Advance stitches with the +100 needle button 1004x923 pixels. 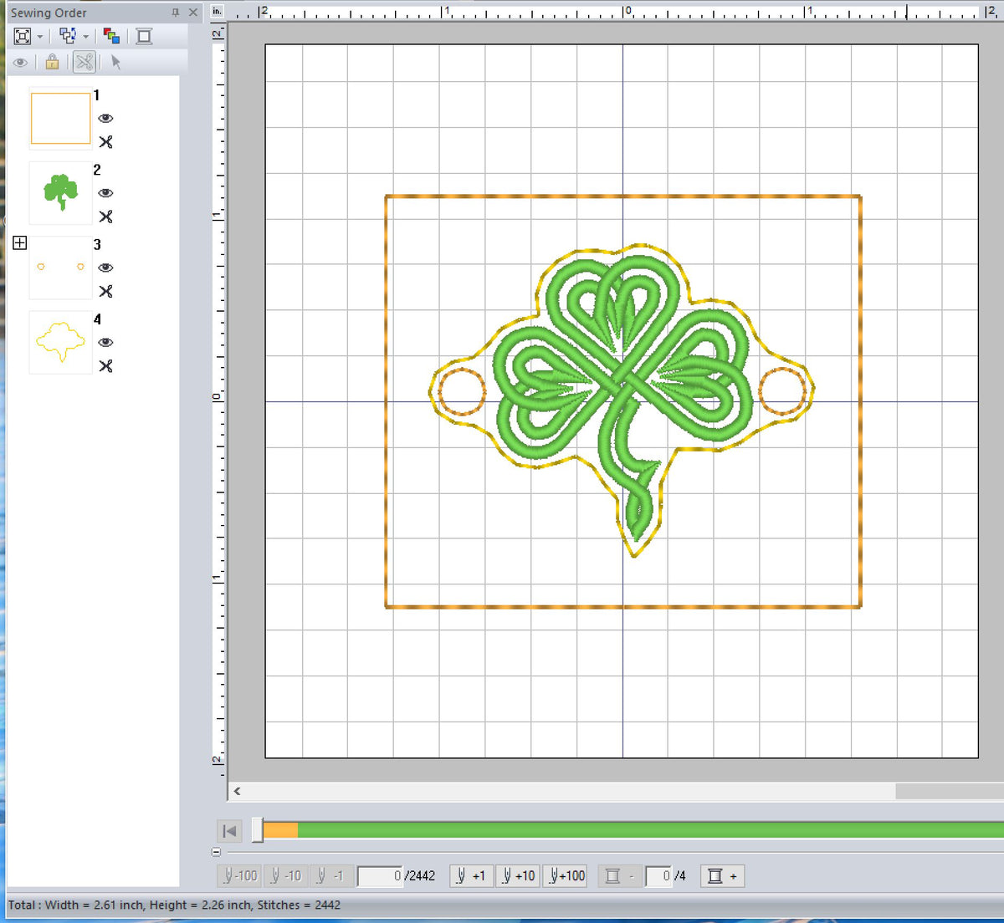tap(566, 876)
